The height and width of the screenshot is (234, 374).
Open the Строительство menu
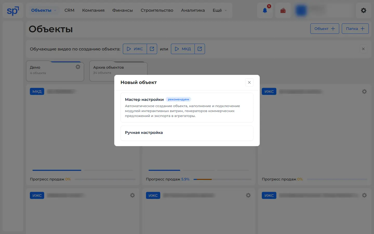[x=157, y=10]
